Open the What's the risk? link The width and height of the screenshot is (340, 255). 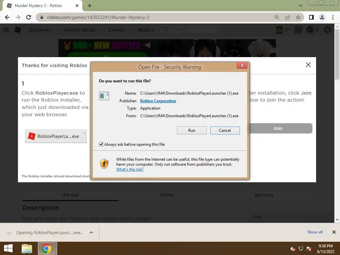click(x=130, y=169)
